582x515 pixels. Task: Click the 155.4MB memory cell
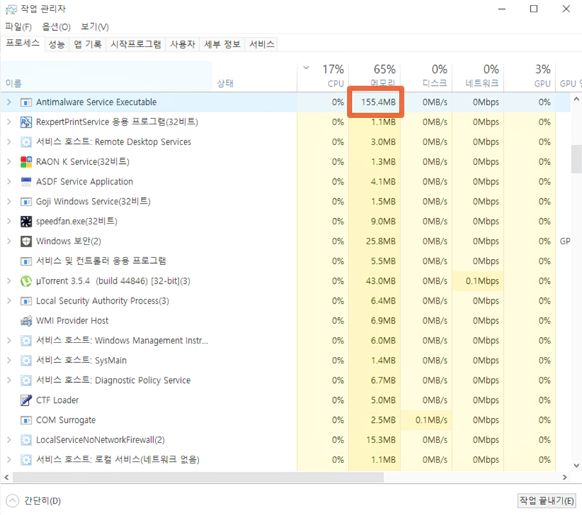pyautogui.click(x=375, y=102)
